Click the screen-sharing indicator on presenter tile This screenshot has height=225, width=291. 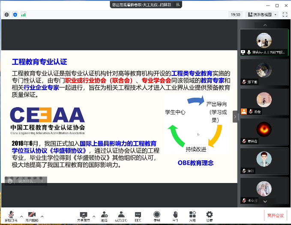(243, 52)
